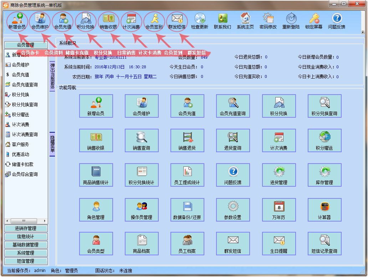Go to 系统主页 toolbar icon
This screenshot has width=368, height=277.
pyautogui.click(x=245, y=21)
